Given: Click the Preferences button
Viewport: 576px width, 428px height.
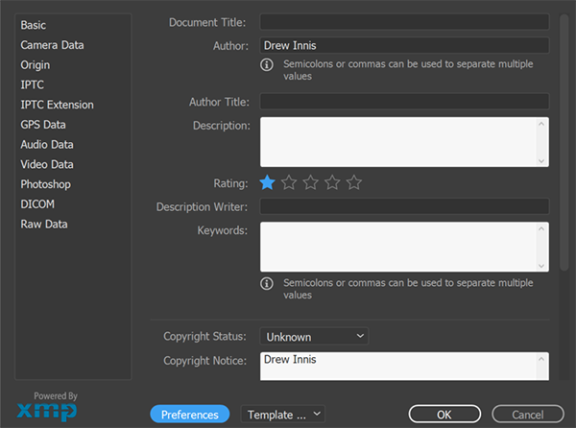Looking at the screenshot, I should [189, 415].
